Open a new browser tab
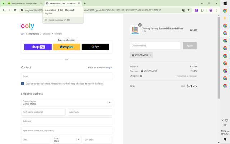This screenshot has height=144, width=230. point(85,3)
